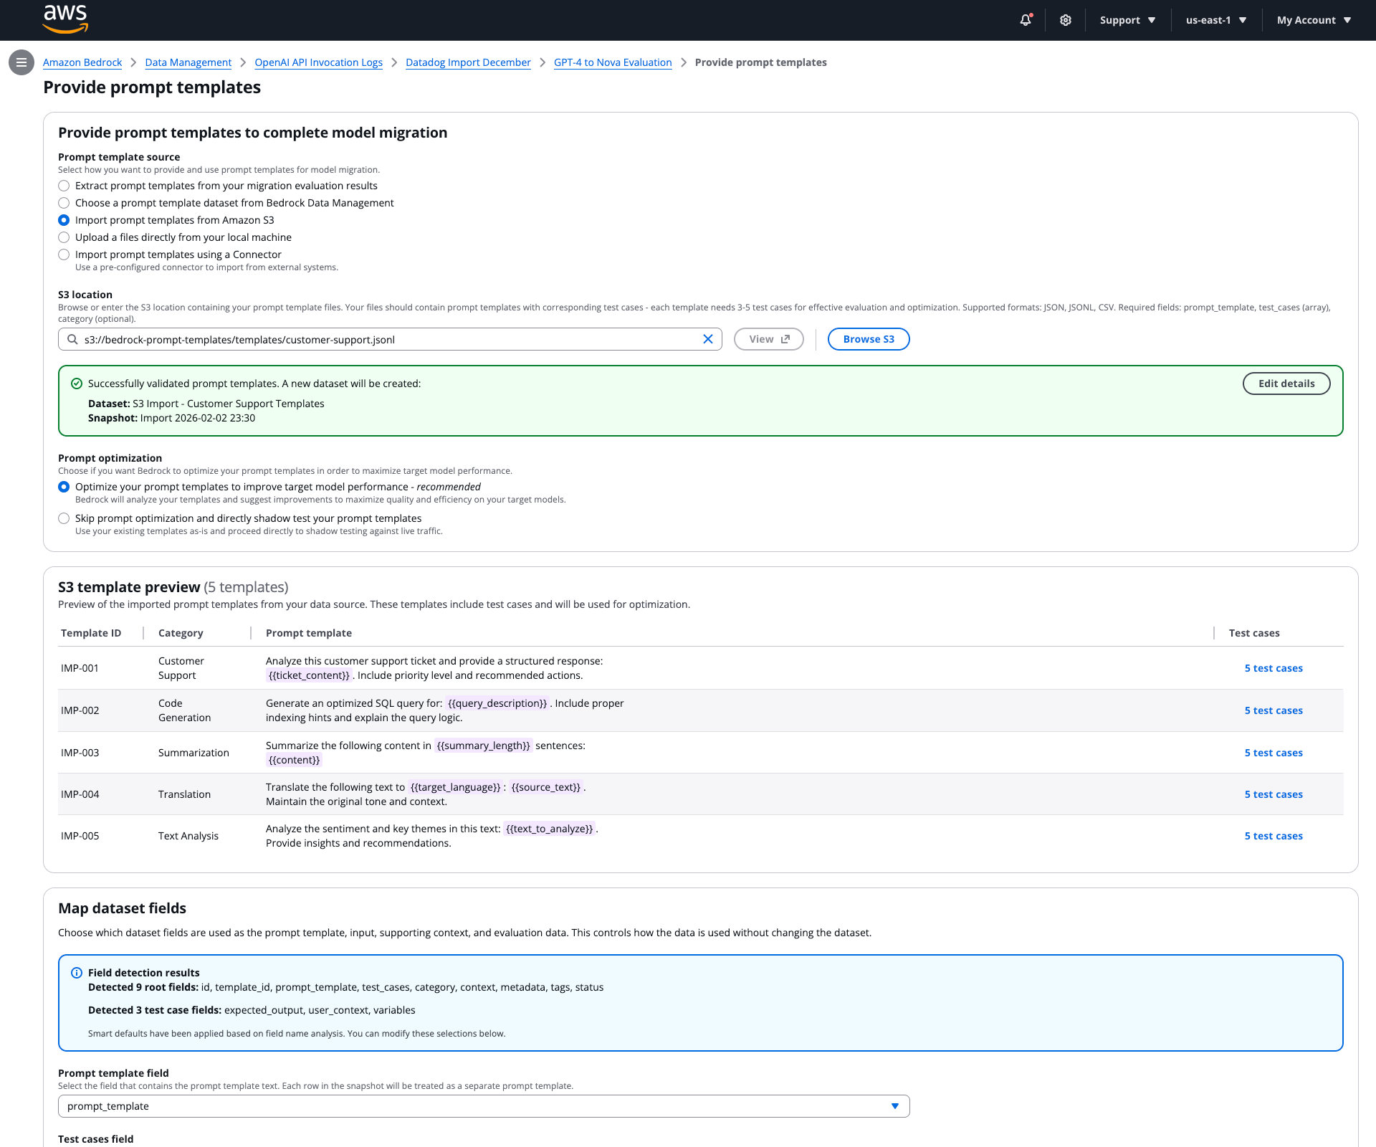Click the search icon in S3 location
The height and width of the screenshot is (1147, 1376).
(x=72, y=339)
